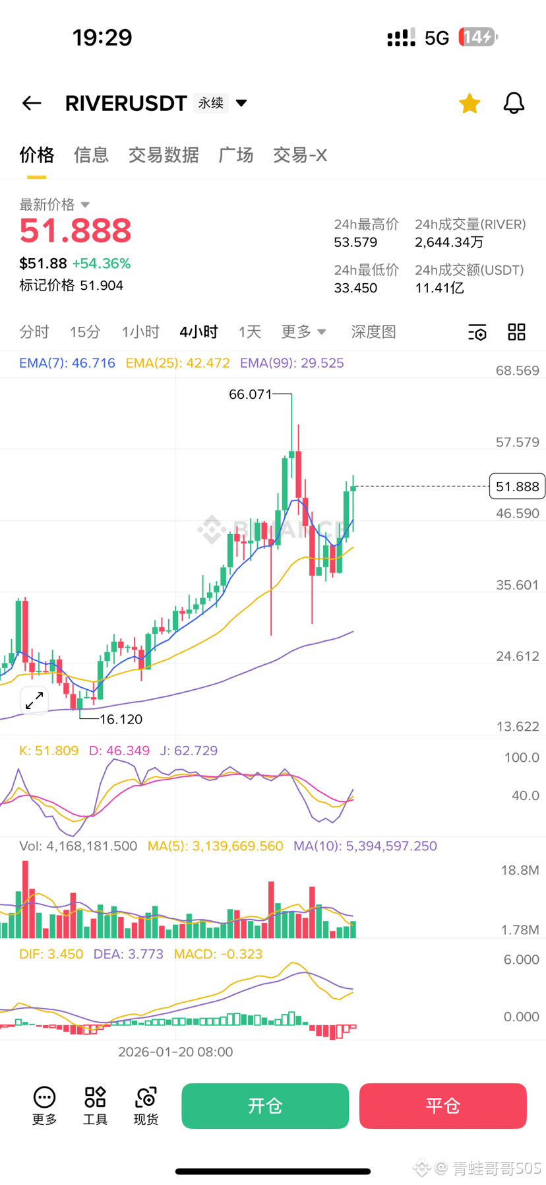
Task: Switch to 现货 spot trading icon
Action: pos(146,1106)
